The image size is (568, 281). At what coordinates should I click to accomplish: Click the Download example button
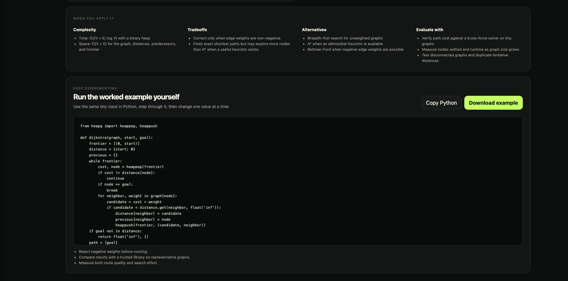[493, 103]
